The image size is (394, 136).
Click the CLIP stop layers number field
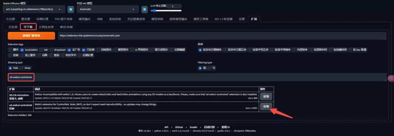(x=174, y=6)
